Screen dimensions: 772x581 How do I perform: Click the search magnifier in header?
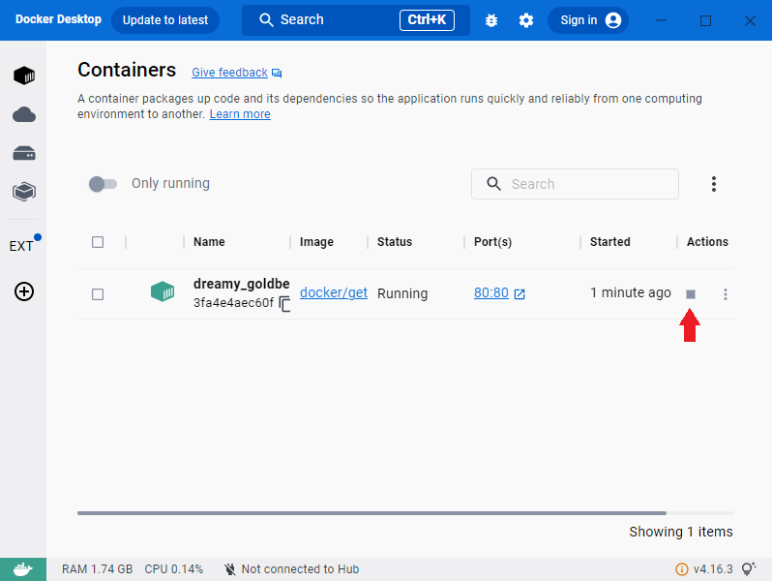[266, 20]
